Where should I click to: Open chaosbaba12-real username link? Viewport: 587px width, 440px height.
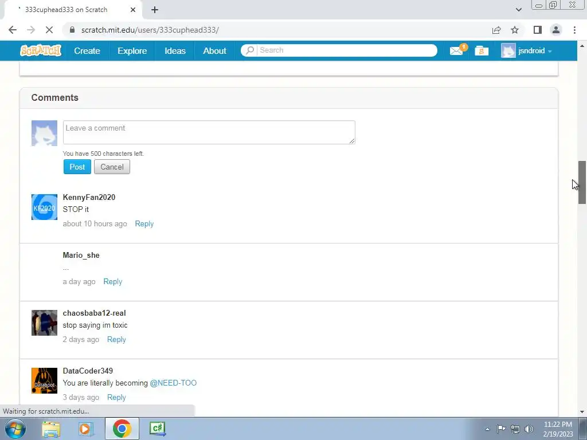[95, 313]
